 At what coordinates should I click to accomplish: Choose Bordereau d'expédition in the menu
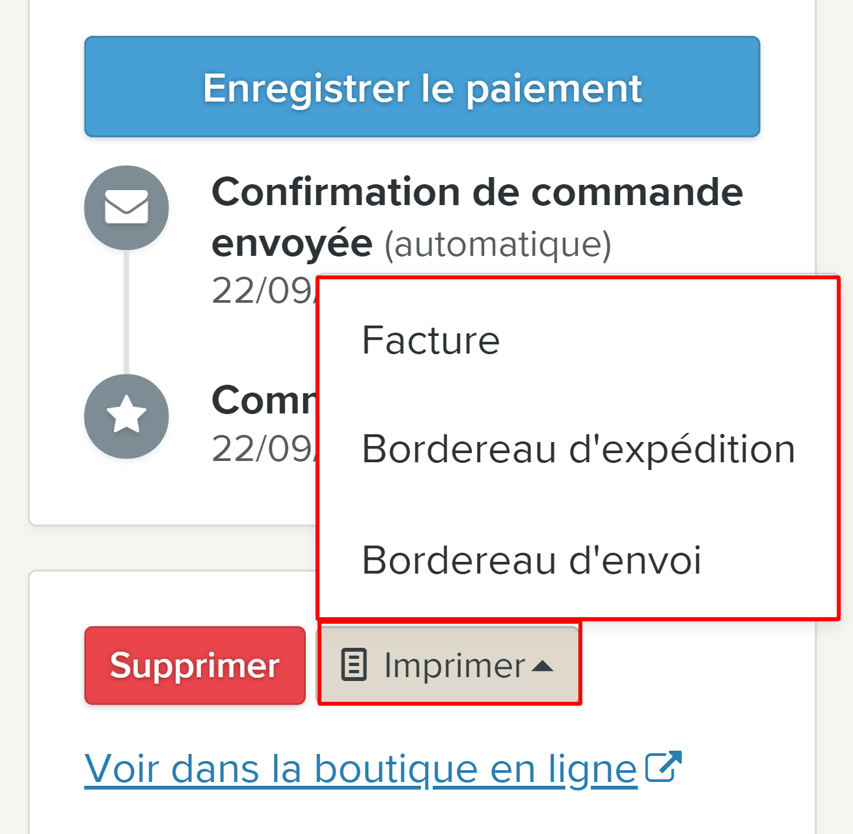[578, 449]
